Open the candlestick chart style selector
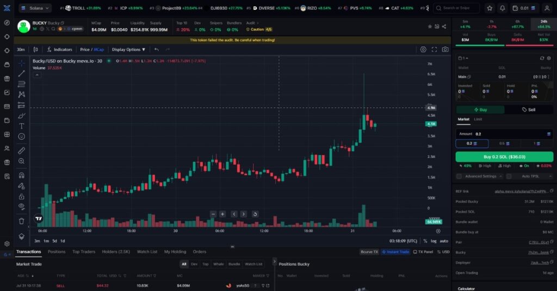 tap(35, 49)
